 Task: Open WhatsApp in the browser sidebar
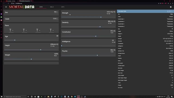pos(1,17)
